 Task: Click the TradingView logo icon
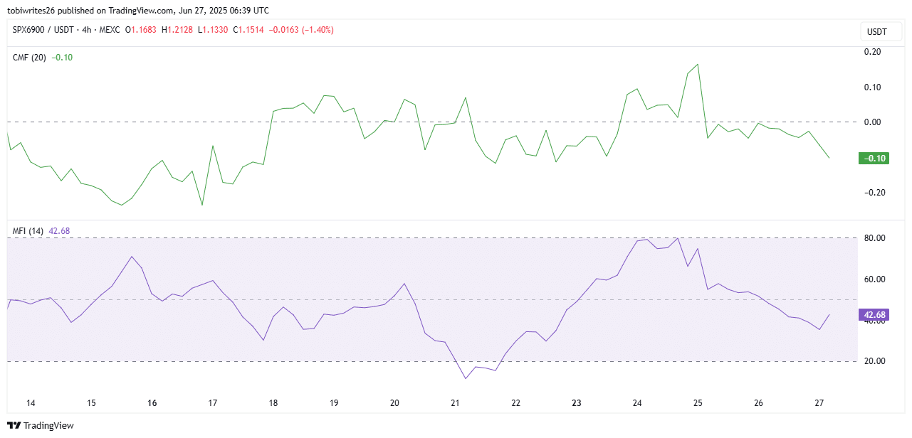pyautogui.click(x=14, y=426)
